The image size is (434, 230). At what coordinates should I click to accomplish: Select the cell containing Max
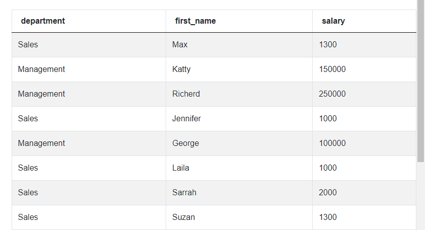point(180,45)
